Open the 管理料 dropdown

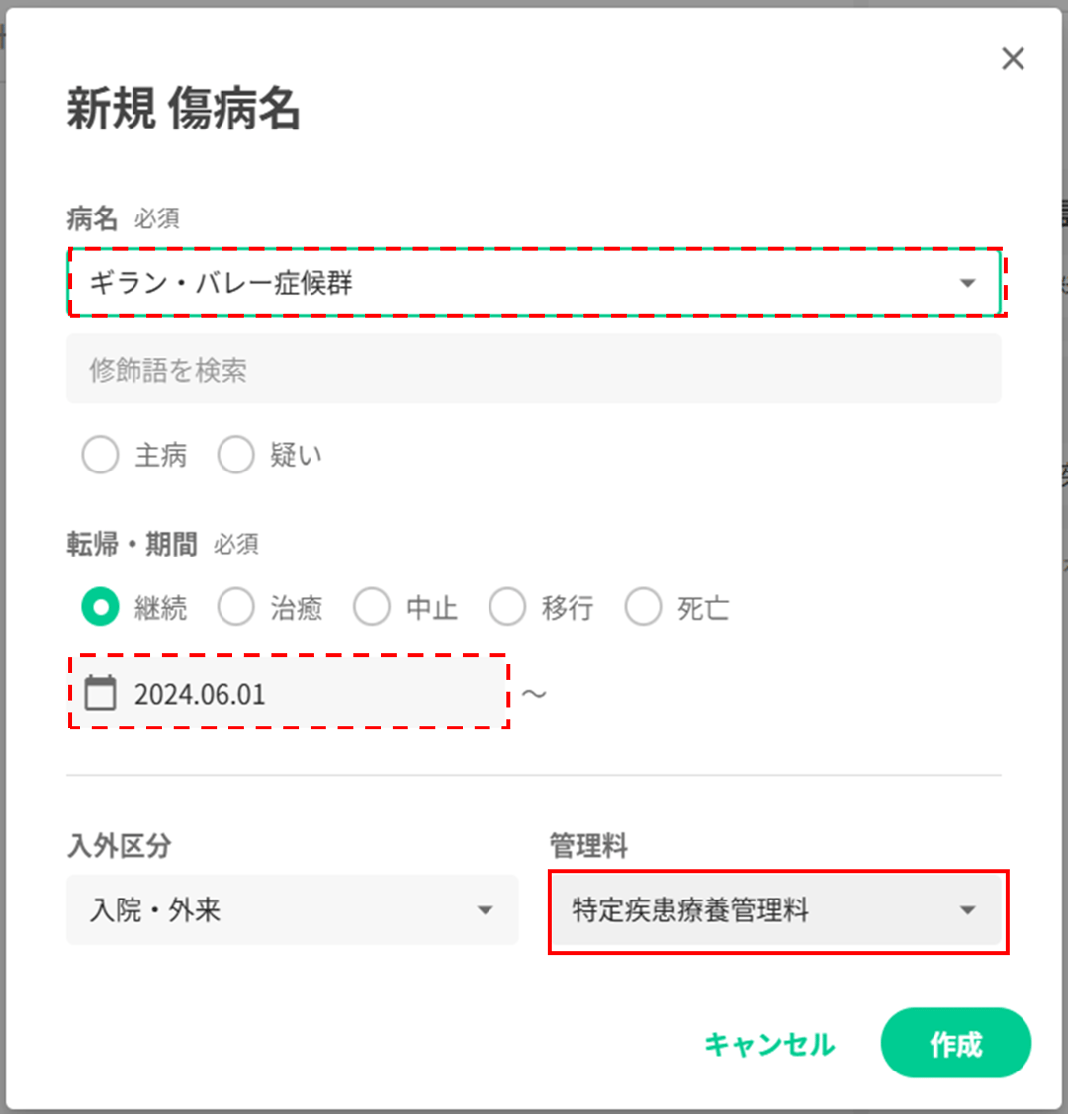tap(968, 910)
